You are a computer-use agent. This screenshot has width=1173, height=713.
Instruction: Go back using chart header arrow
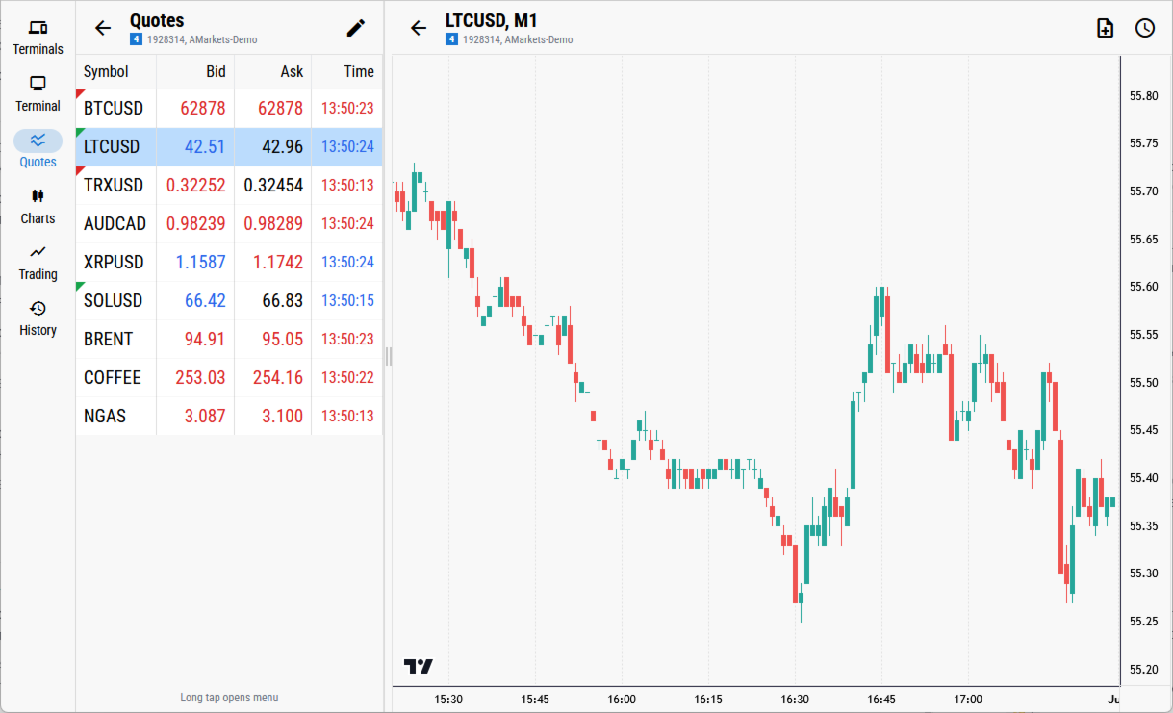[418, 28]
